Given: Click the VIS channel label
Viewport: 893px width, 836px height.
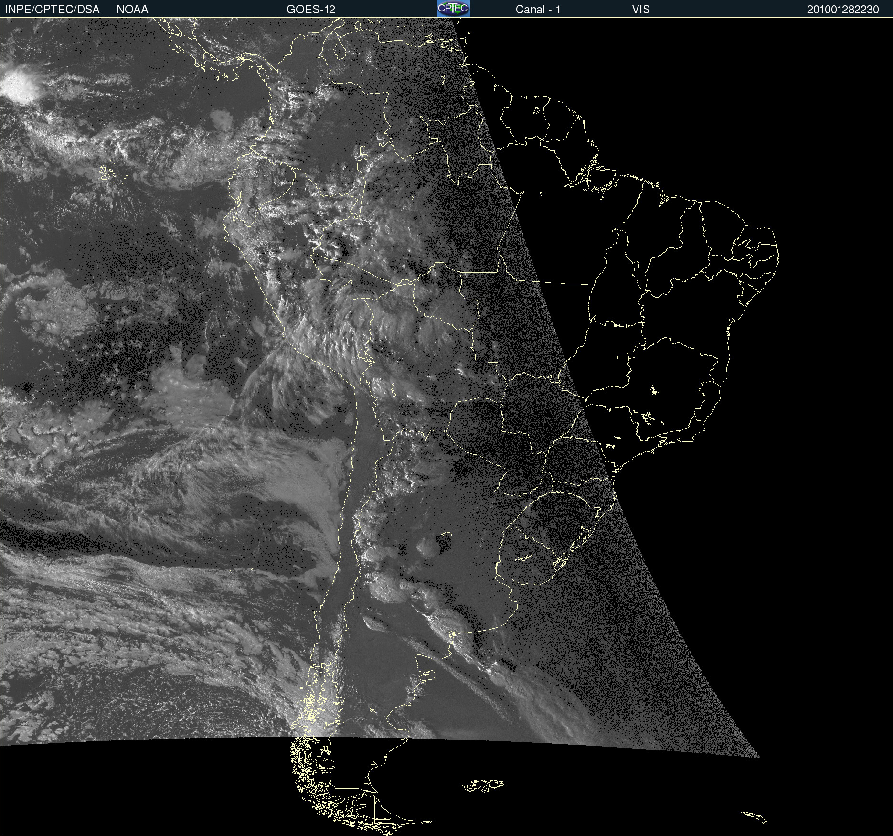Looking at the screenshot, I should [641, 10].
